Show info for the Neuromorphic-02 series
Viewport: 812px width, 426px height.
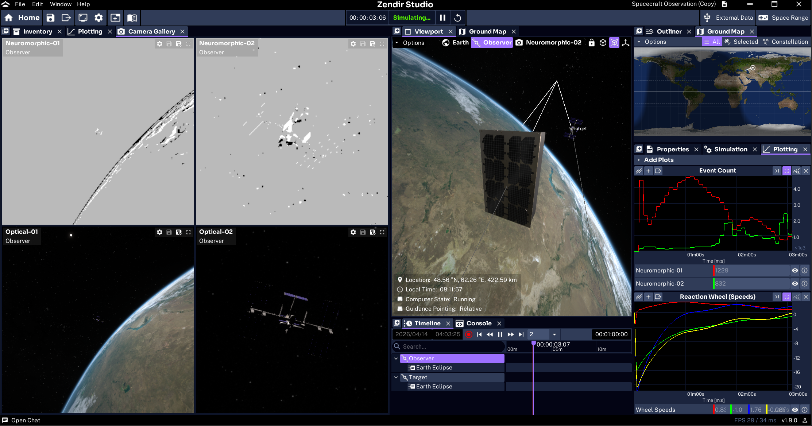(804, 284)
